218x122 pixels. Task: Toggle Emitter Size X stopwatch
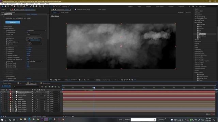(7, 63)
